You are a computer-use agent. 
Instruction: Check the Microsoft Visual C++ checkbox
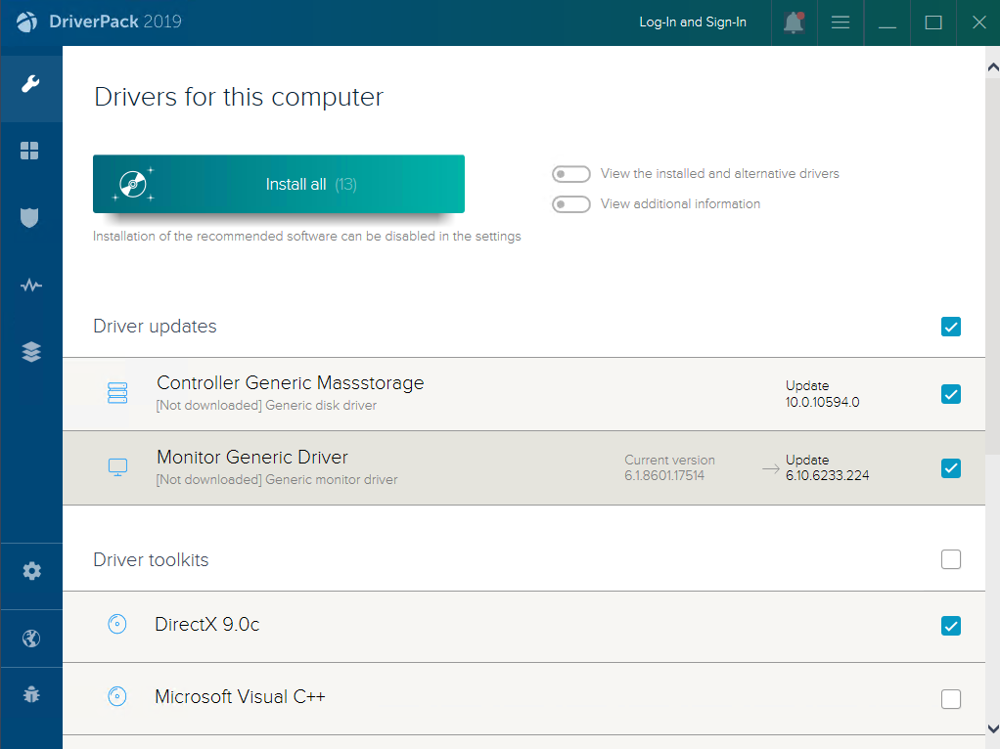951,698
